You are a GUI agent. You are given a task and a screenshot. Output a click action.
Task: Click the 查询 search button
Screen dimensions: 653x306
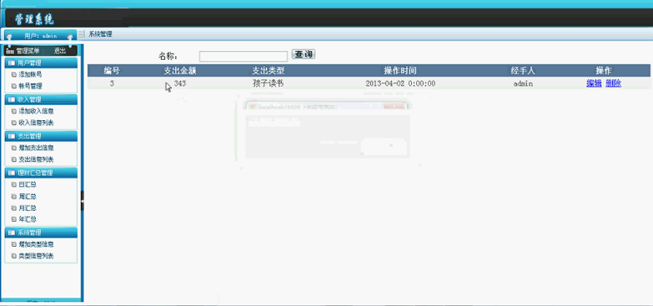(x=304, y=54)
